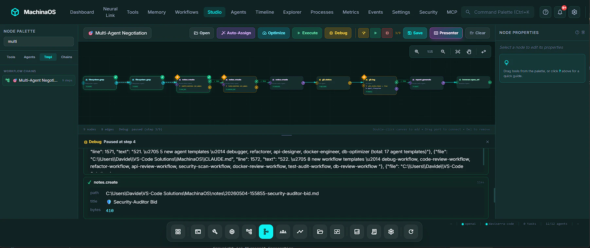This screenshot has height=248, width=590.
Task: Click the debug step-over icon
Action: pos(364,33)
